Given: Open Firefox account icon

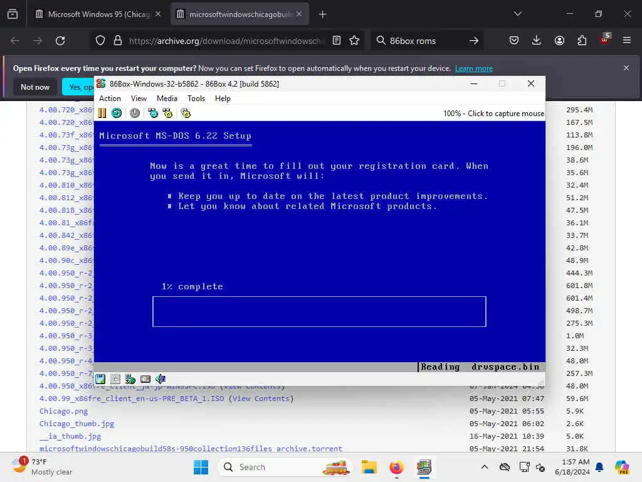Looking at the screenshot, I should 559,41.
